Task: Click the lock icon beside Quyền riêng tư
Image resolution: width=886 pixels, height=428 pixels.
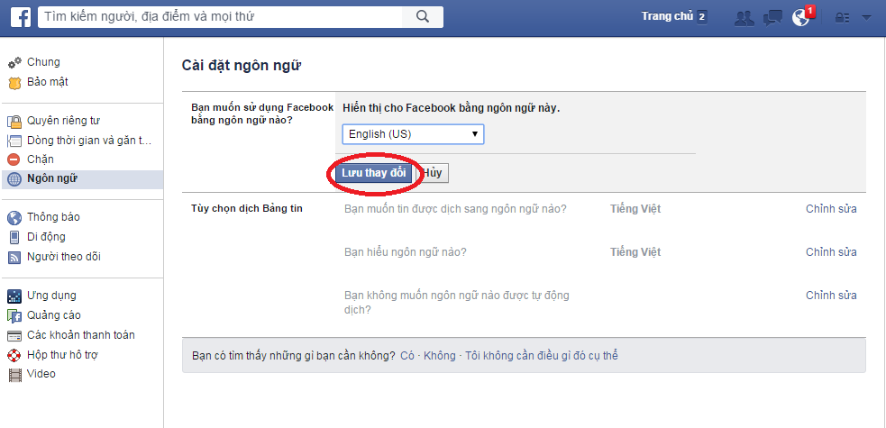Action: (14, 122)
